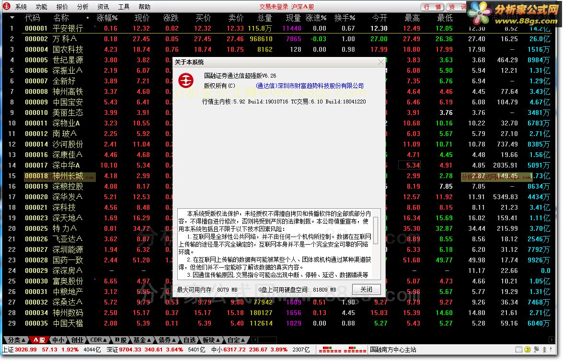Click the red logo in the About dialog

click(x=186, y=81)
